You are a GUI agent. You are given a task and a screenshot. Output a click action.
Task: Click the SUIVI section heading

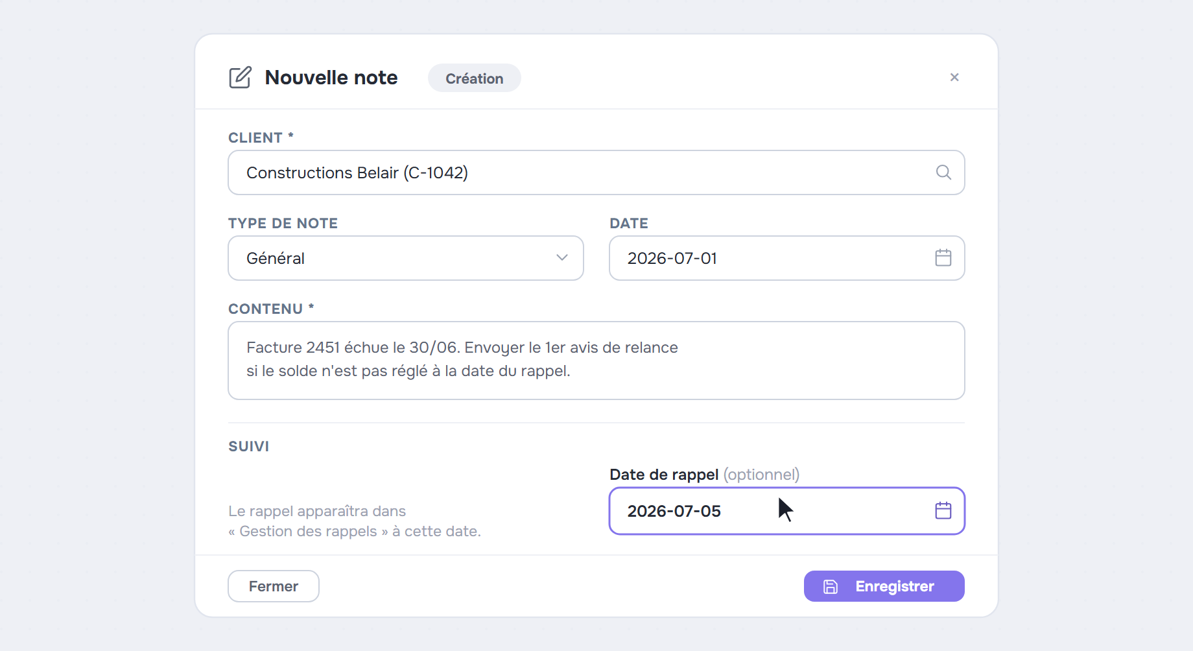[x=248, y=446]
